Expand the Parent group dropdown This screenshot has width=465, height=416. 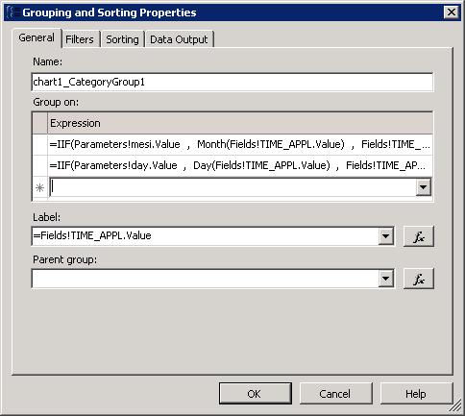coord(386,279)
